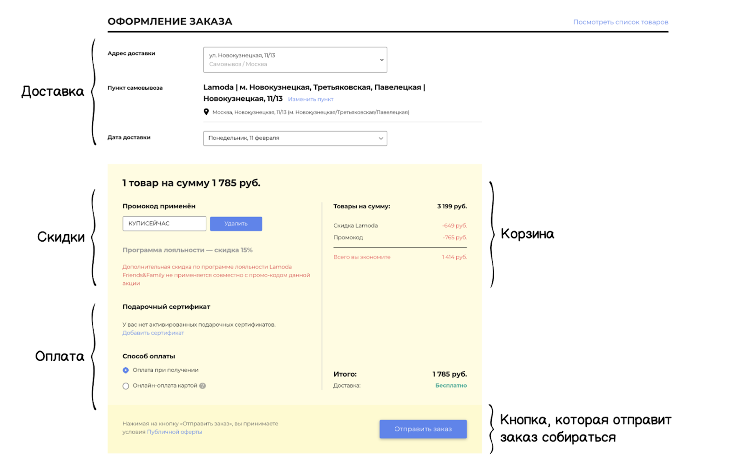
Task: Click the Добавить сертификат link
Action: coord(153,333)
